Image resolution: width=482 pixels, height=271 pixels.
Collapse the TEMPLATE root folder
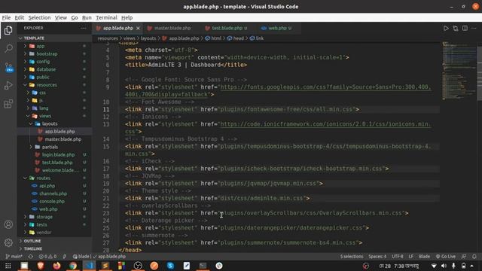[x=54, y=38]
